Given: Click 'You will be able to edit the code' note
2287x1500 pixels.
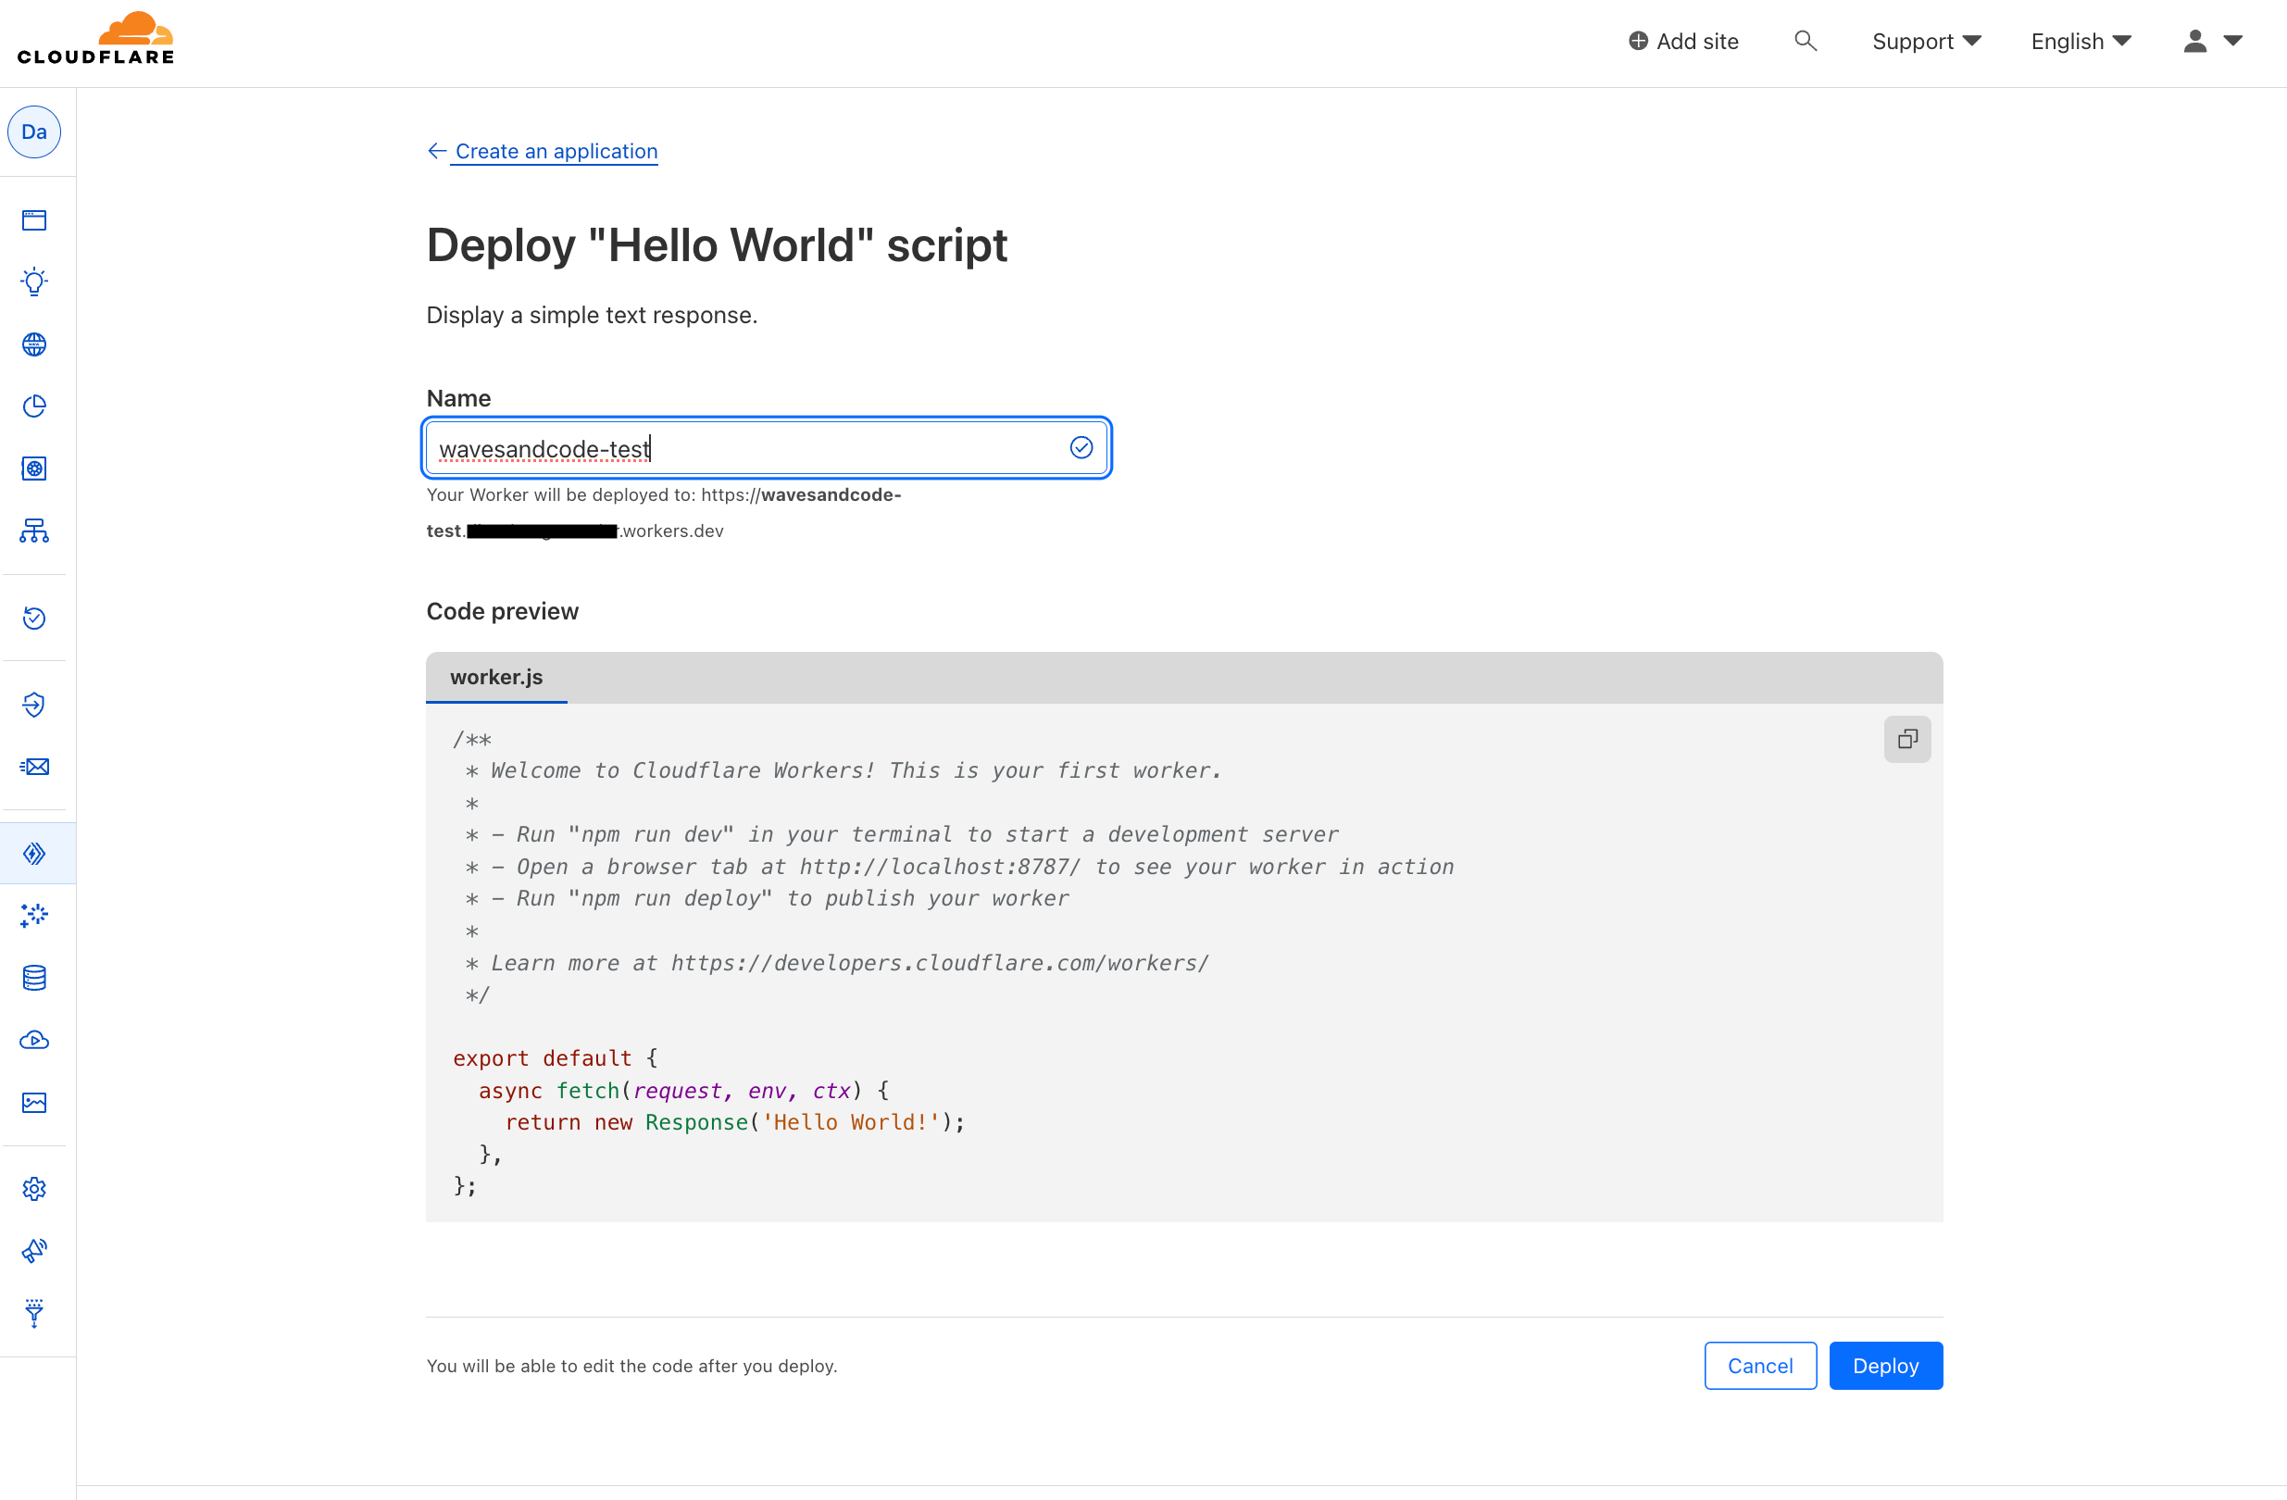Looking at the screenshot, I should [631, 1366].
